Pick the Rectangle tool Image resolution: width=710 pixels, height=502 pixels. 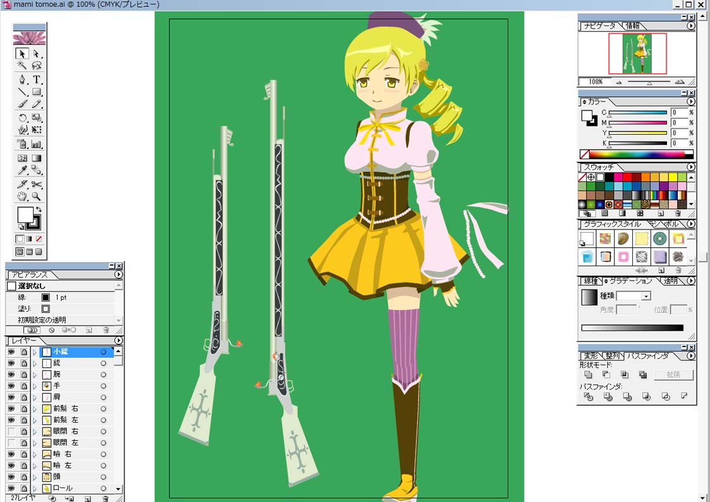click(37, 92)
